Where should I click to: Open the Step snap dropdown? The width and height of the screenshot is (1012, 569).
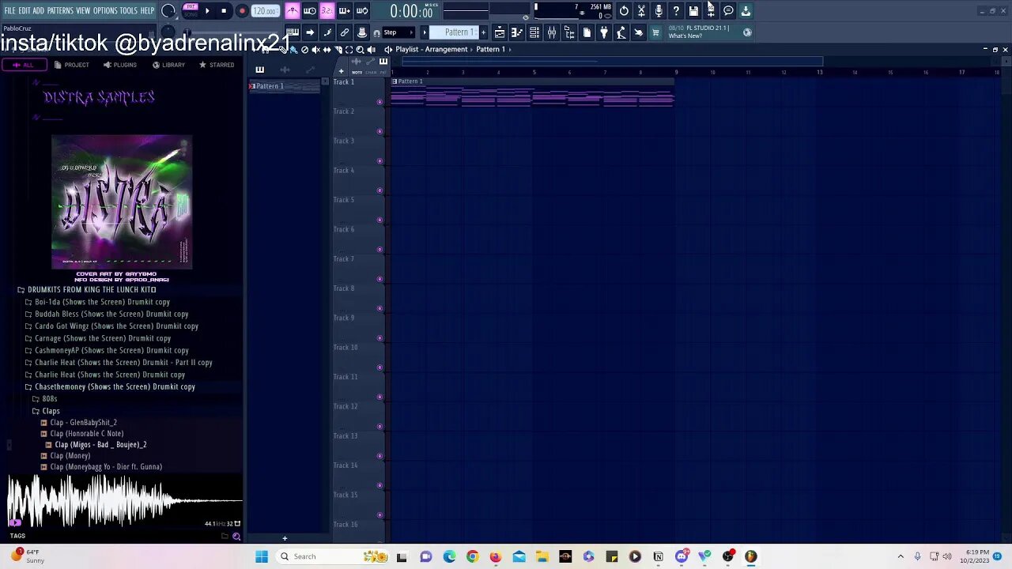click(400, 32)
